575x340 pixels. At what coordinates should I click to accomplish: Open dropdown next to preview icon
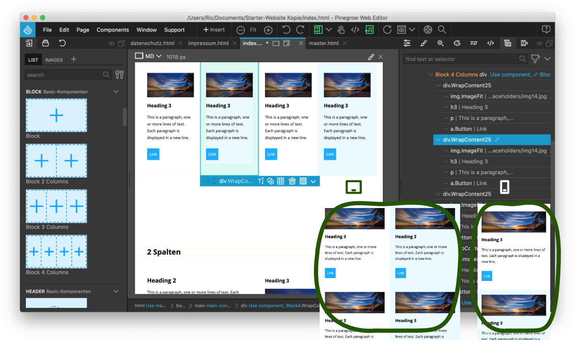412,30
